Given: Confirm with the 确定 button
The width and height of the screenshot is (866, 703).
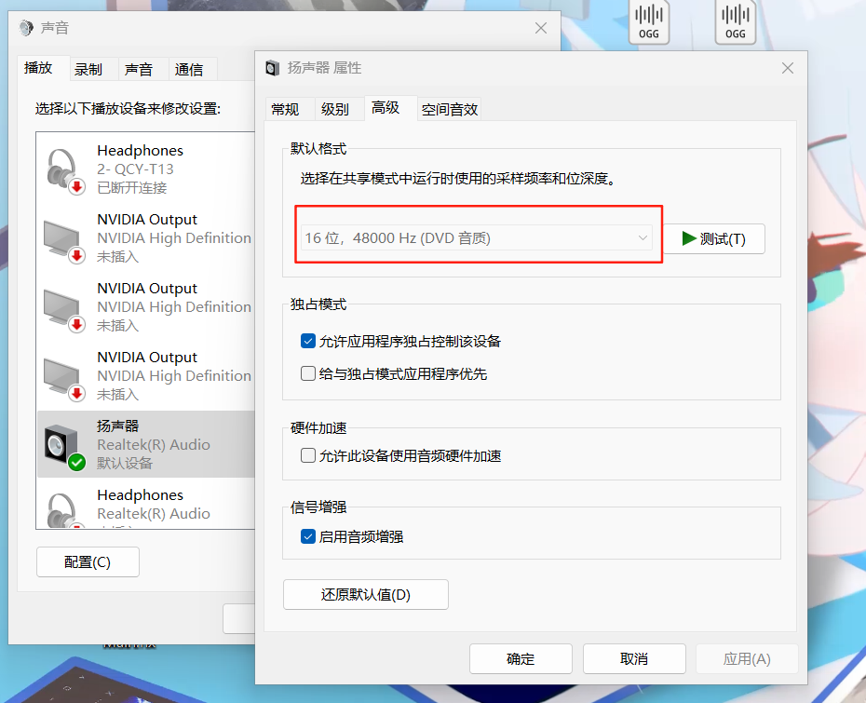Looking at the screenshot, I should click(x=521, y=659).
